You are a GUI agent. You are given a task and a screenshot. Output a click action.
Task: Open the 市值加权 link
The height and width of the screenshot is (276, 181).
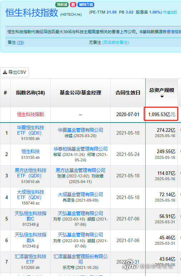[x=170, y=12]
